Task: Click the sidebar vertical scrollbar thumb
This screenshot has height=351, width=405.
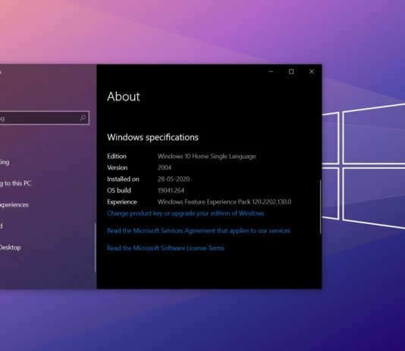Action: pos(96,248)
